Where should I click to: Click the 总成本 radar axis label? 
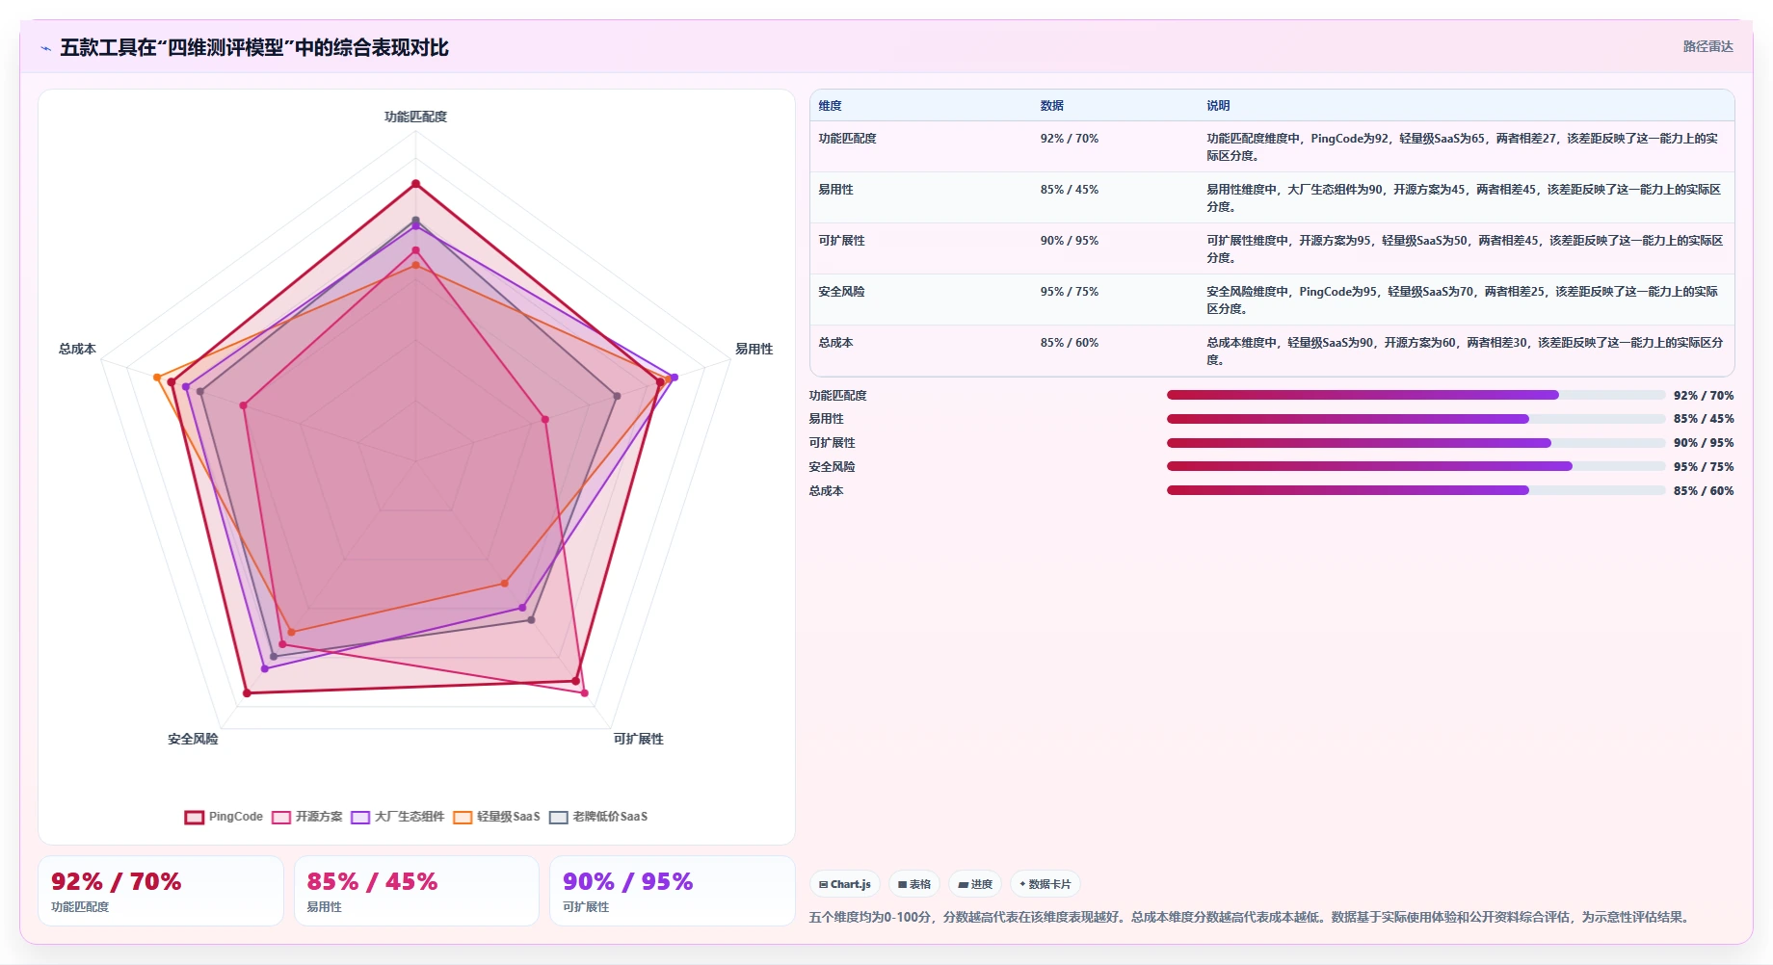pos(77,349)
